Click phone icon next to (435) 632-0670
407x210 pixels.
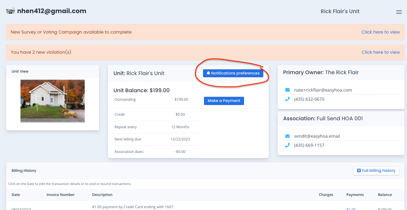(x=287, y=99)
